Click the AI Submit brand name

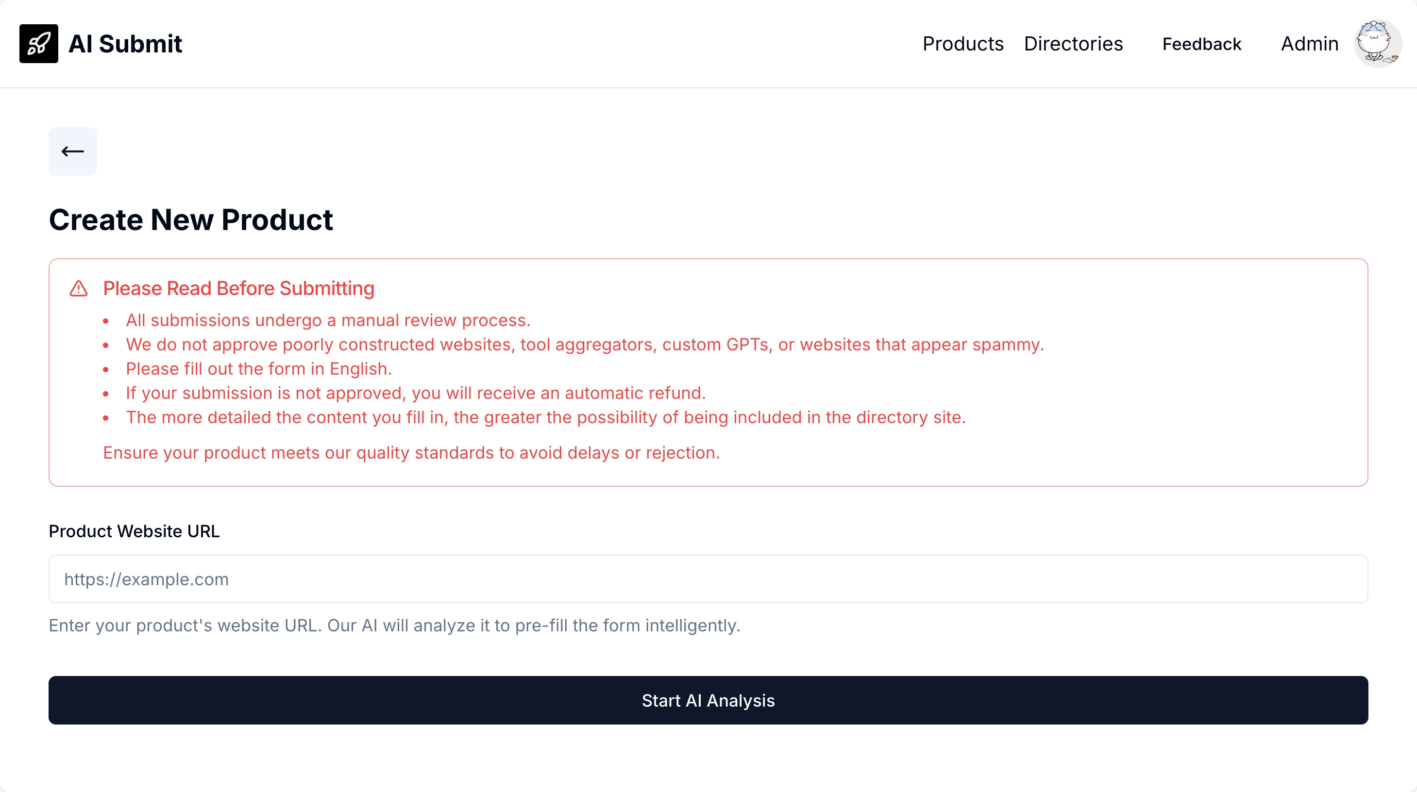pyautogui.click(x=125, y=43)
